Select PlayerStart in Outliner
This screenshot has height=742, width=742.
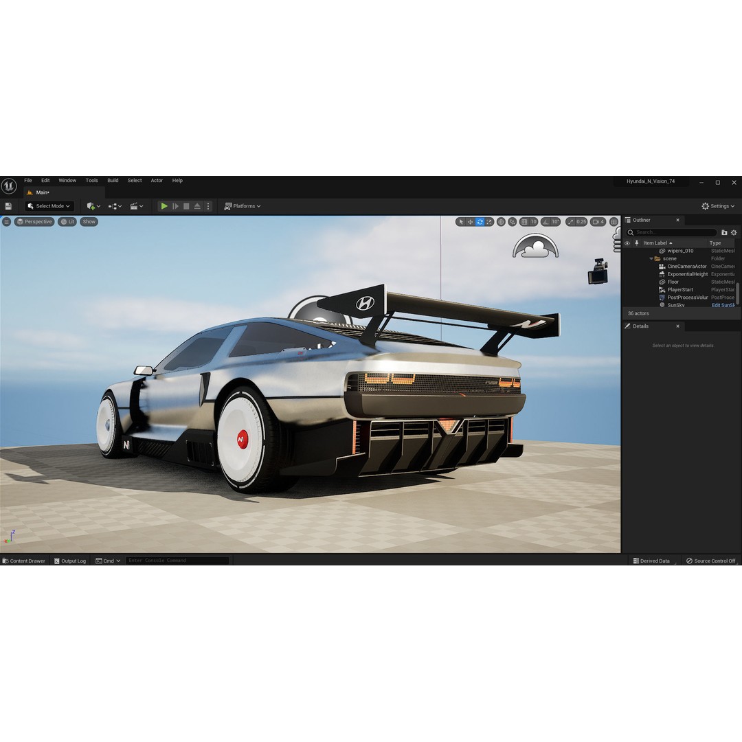[679, 290]
